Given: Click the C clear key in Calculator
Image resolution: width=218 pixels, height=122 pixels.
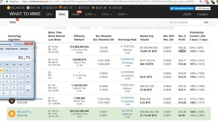Looking at the screenshot, I should 14,70.
